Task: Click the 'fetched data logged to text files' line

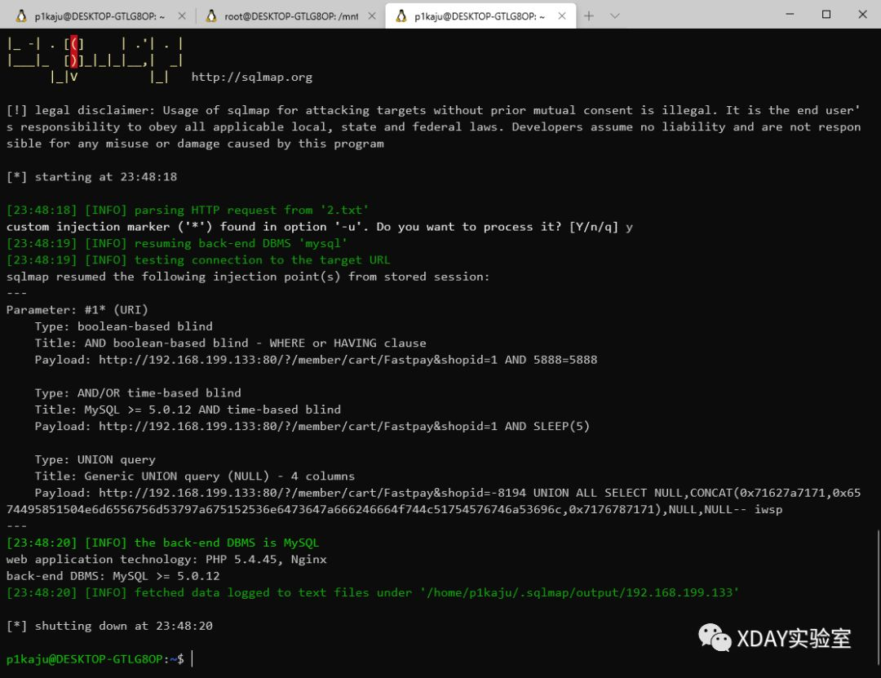Action: pyautogui.click(x=373, y=592)
